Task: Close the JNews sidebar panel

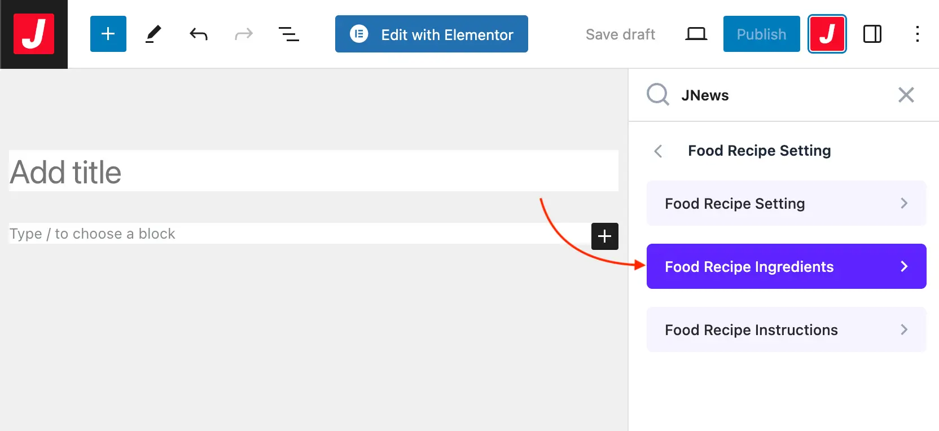Action: tap(906, 95)
